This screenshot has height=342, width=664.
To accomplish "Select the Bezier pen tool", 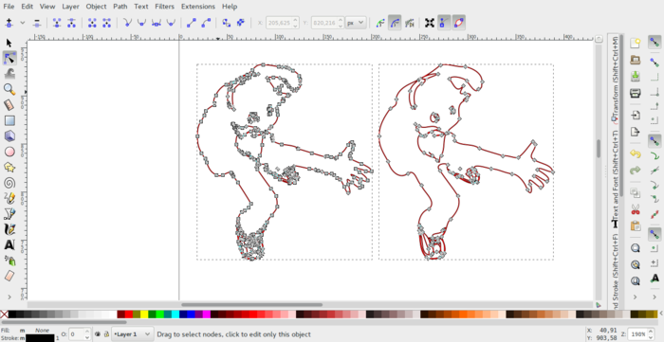I will pos(9,214).
